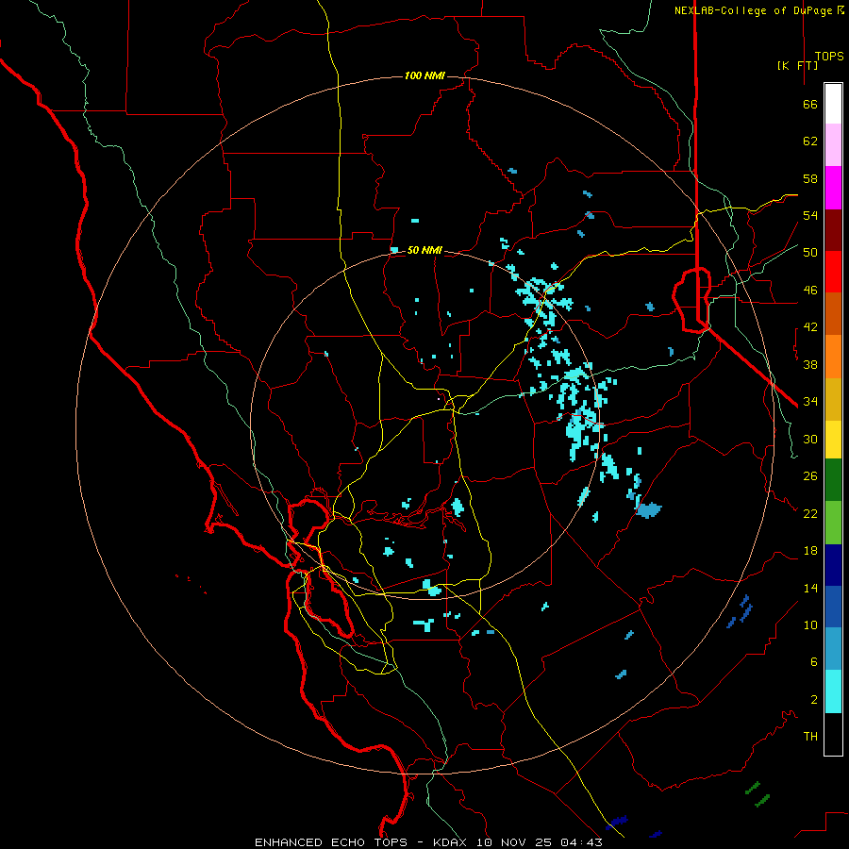
Task: Click the "TOPS" legend heading
Action: 829,57
